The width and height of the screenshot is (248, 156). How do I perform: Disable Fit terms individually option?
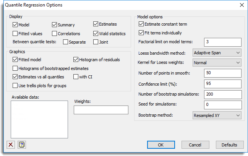pos(141,33)
